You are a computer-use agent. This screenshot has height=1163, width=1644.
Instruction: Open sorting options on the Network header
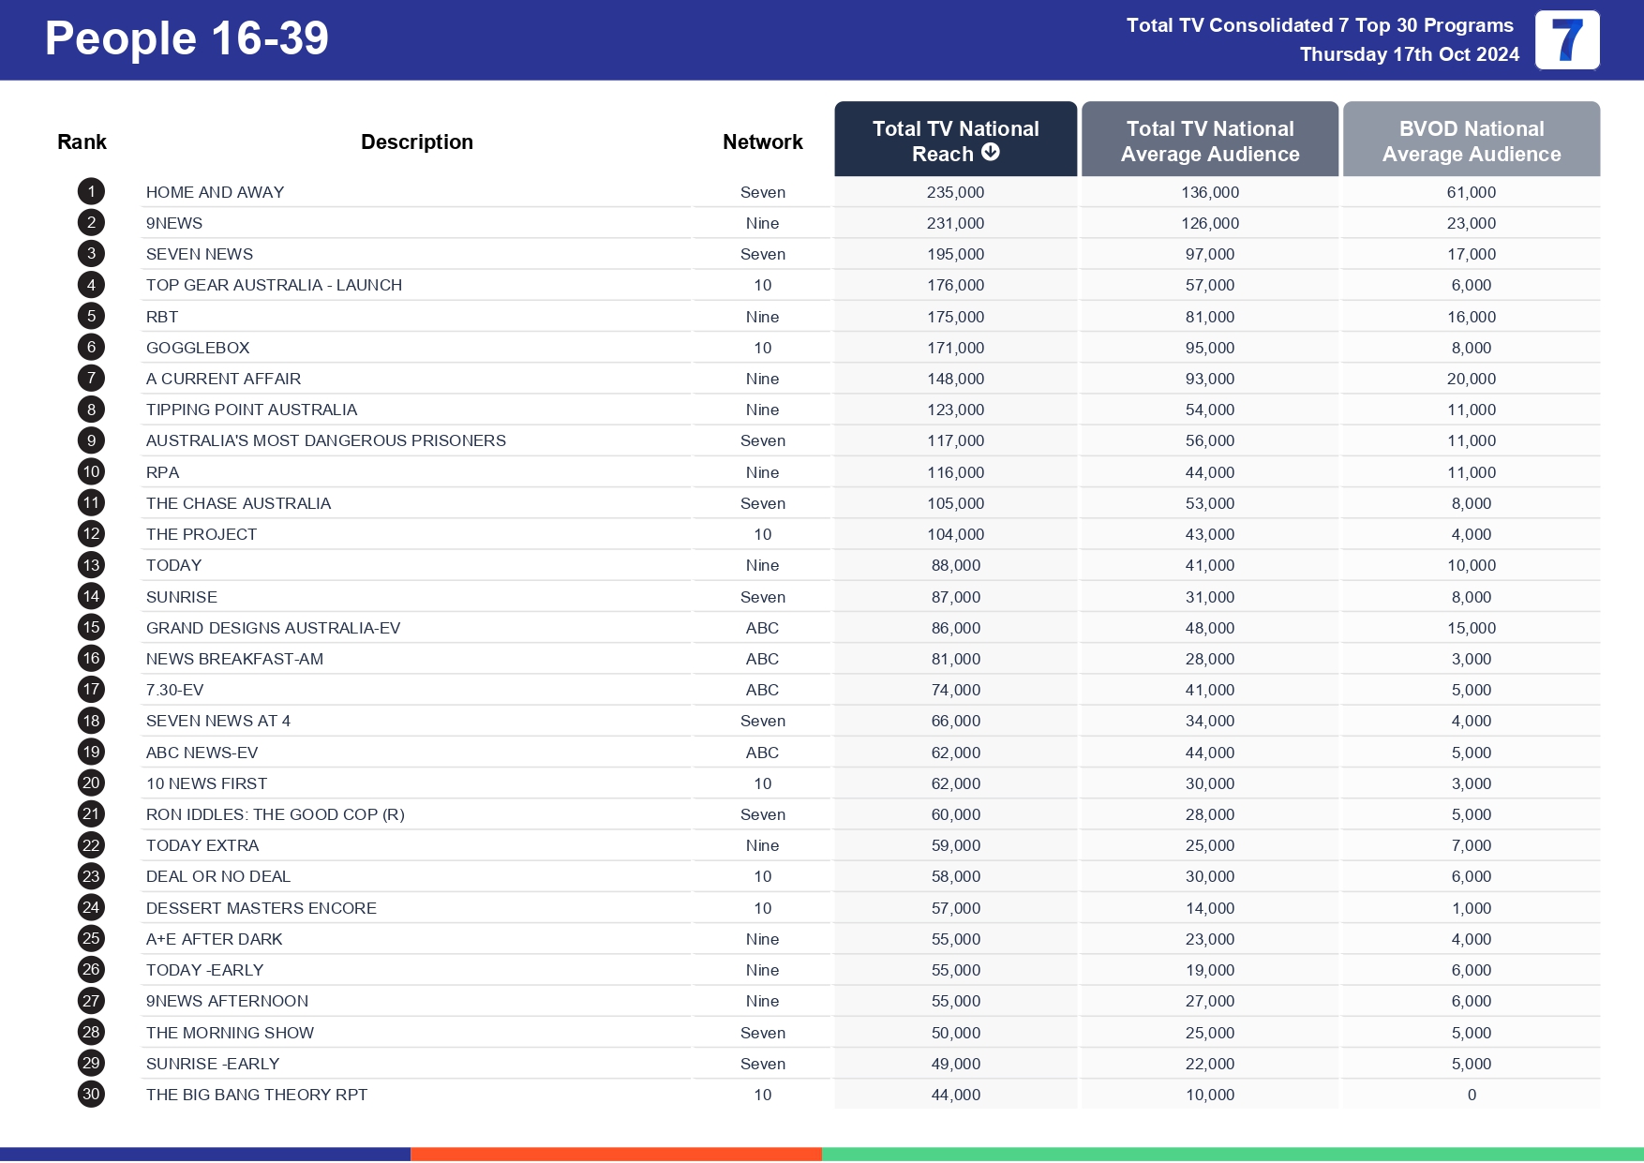762,141
